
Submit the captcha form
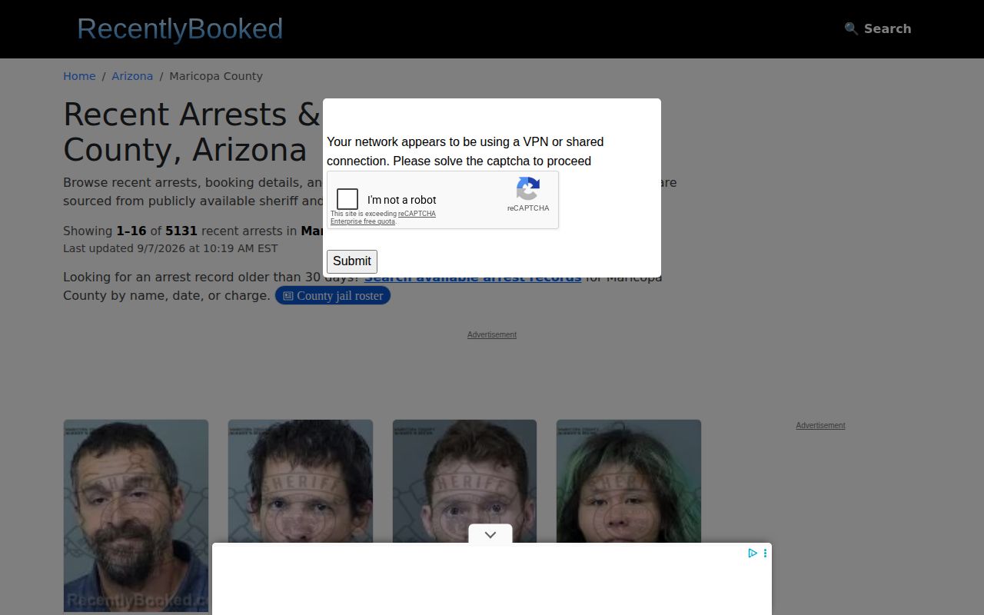[352, 261]
